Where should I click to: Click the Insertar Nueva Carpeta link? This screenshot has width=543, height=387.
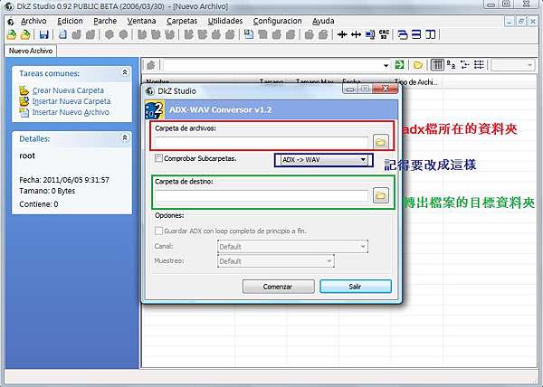point(71,101)
